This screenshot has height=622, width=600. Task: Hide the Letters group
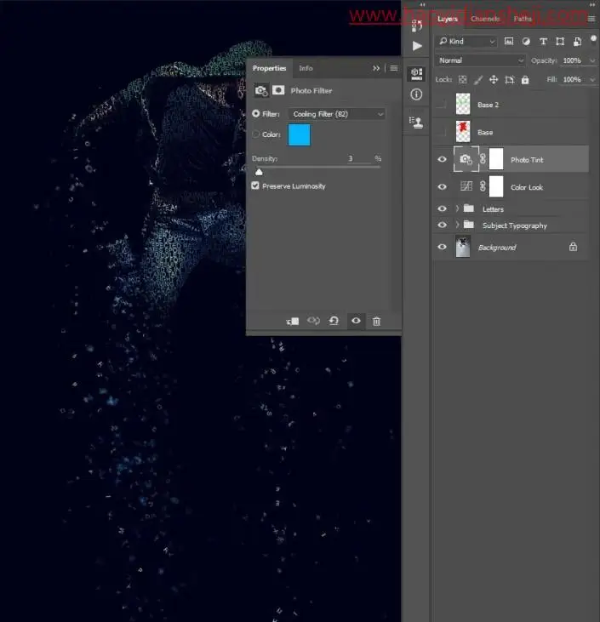[x=442, y=208]
